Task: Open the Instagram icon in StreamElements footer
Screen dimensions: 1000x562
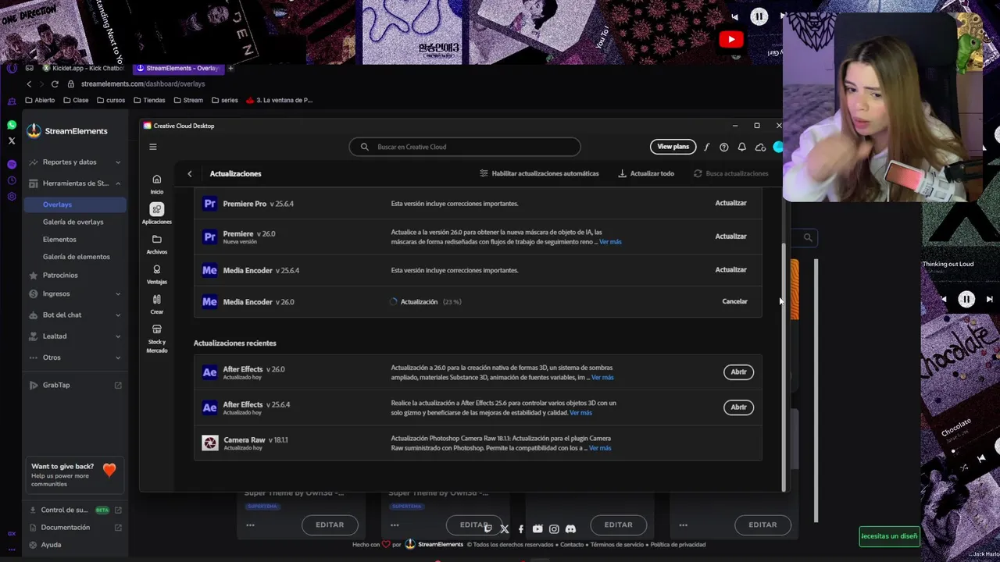Action: (x=554, y=529)
